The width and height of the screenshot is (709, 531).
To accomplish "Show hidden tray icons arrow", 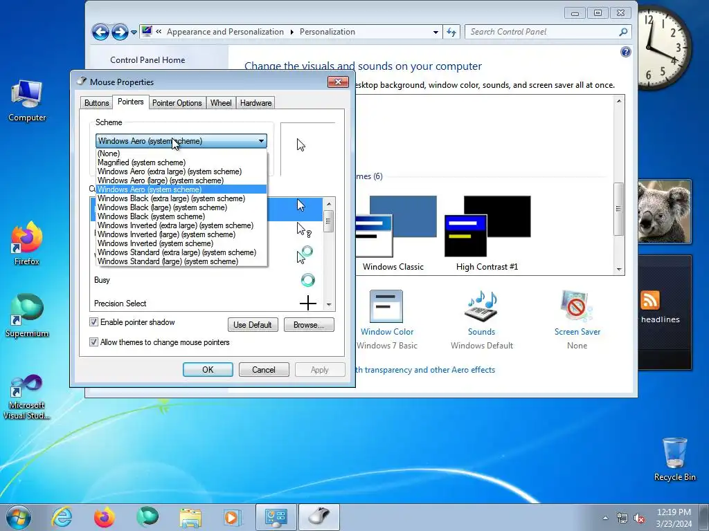I will click(605, 518).
